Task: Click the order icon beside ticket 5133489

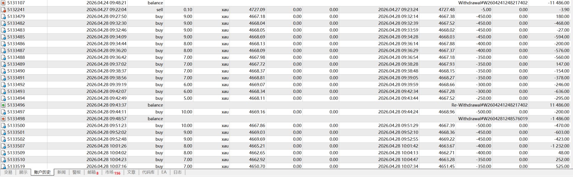Action: (x=3, y=64)
